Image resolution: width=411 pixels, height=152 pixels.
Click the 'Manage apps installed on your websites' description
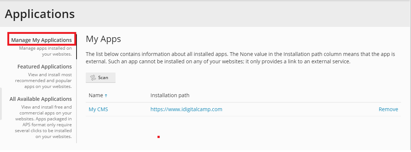[x=45, y=52]
